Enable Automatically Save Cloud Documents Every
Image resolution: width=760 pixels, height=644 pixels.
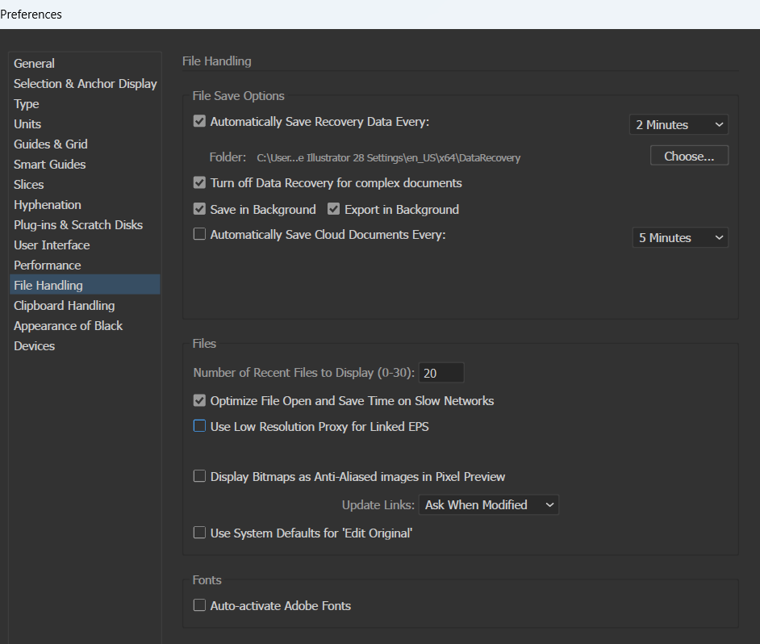[x=199, y=234]
